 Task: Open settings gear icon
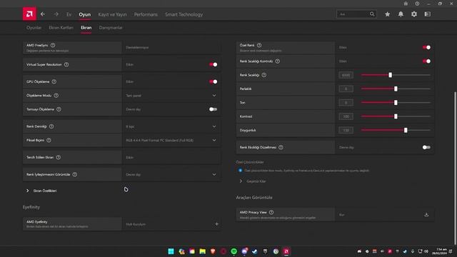414,14
